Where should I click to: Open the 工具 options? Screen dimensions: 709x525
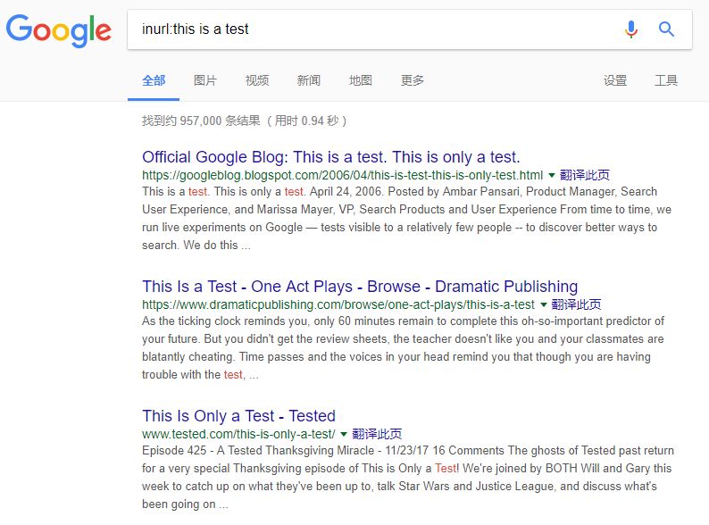[x=666, y=80]
